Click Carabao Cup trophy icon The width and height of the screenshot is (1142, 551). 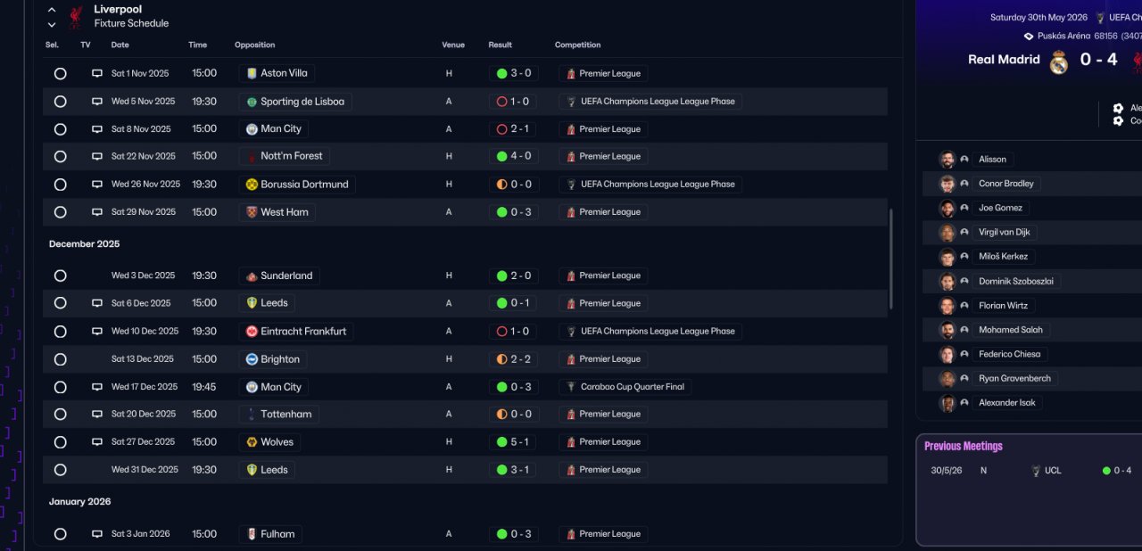[571, 387]
